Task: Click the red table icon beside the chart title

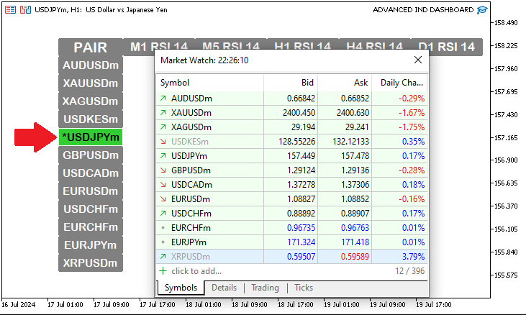Action: [10, 10]
